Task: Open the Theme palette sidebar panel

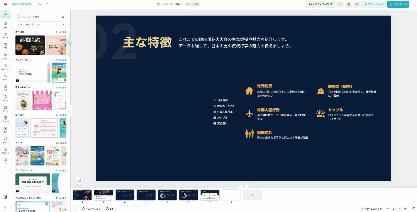Action: [x=5, y=98]
